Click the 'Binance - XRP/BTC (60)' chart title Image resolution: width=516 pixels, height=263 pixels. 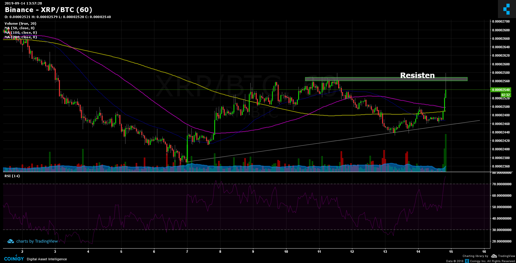tap(49, 10)
